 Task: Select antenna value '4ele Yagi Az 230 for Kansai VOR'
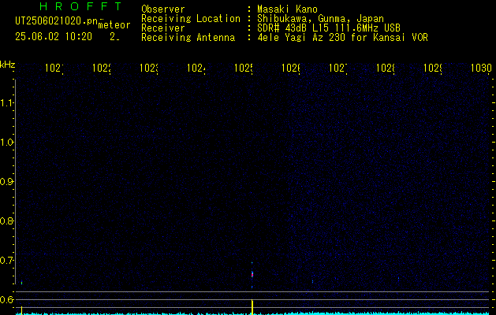(342, 38)
